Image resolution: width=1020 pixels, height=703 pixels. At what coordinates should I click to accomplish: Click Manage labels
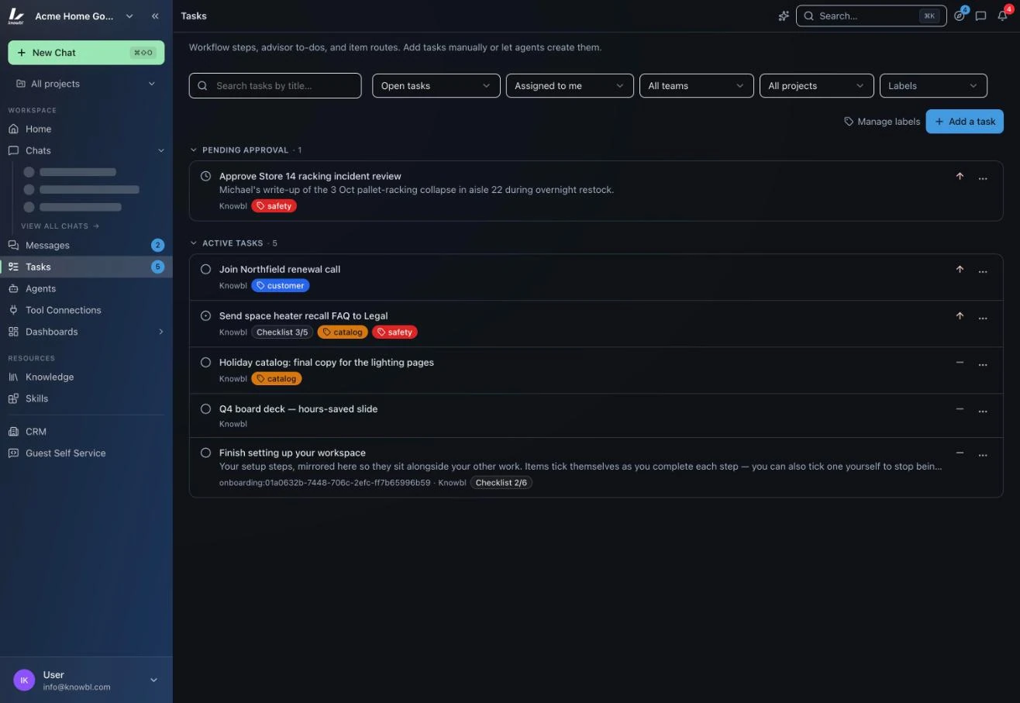[x=882, y=121]
